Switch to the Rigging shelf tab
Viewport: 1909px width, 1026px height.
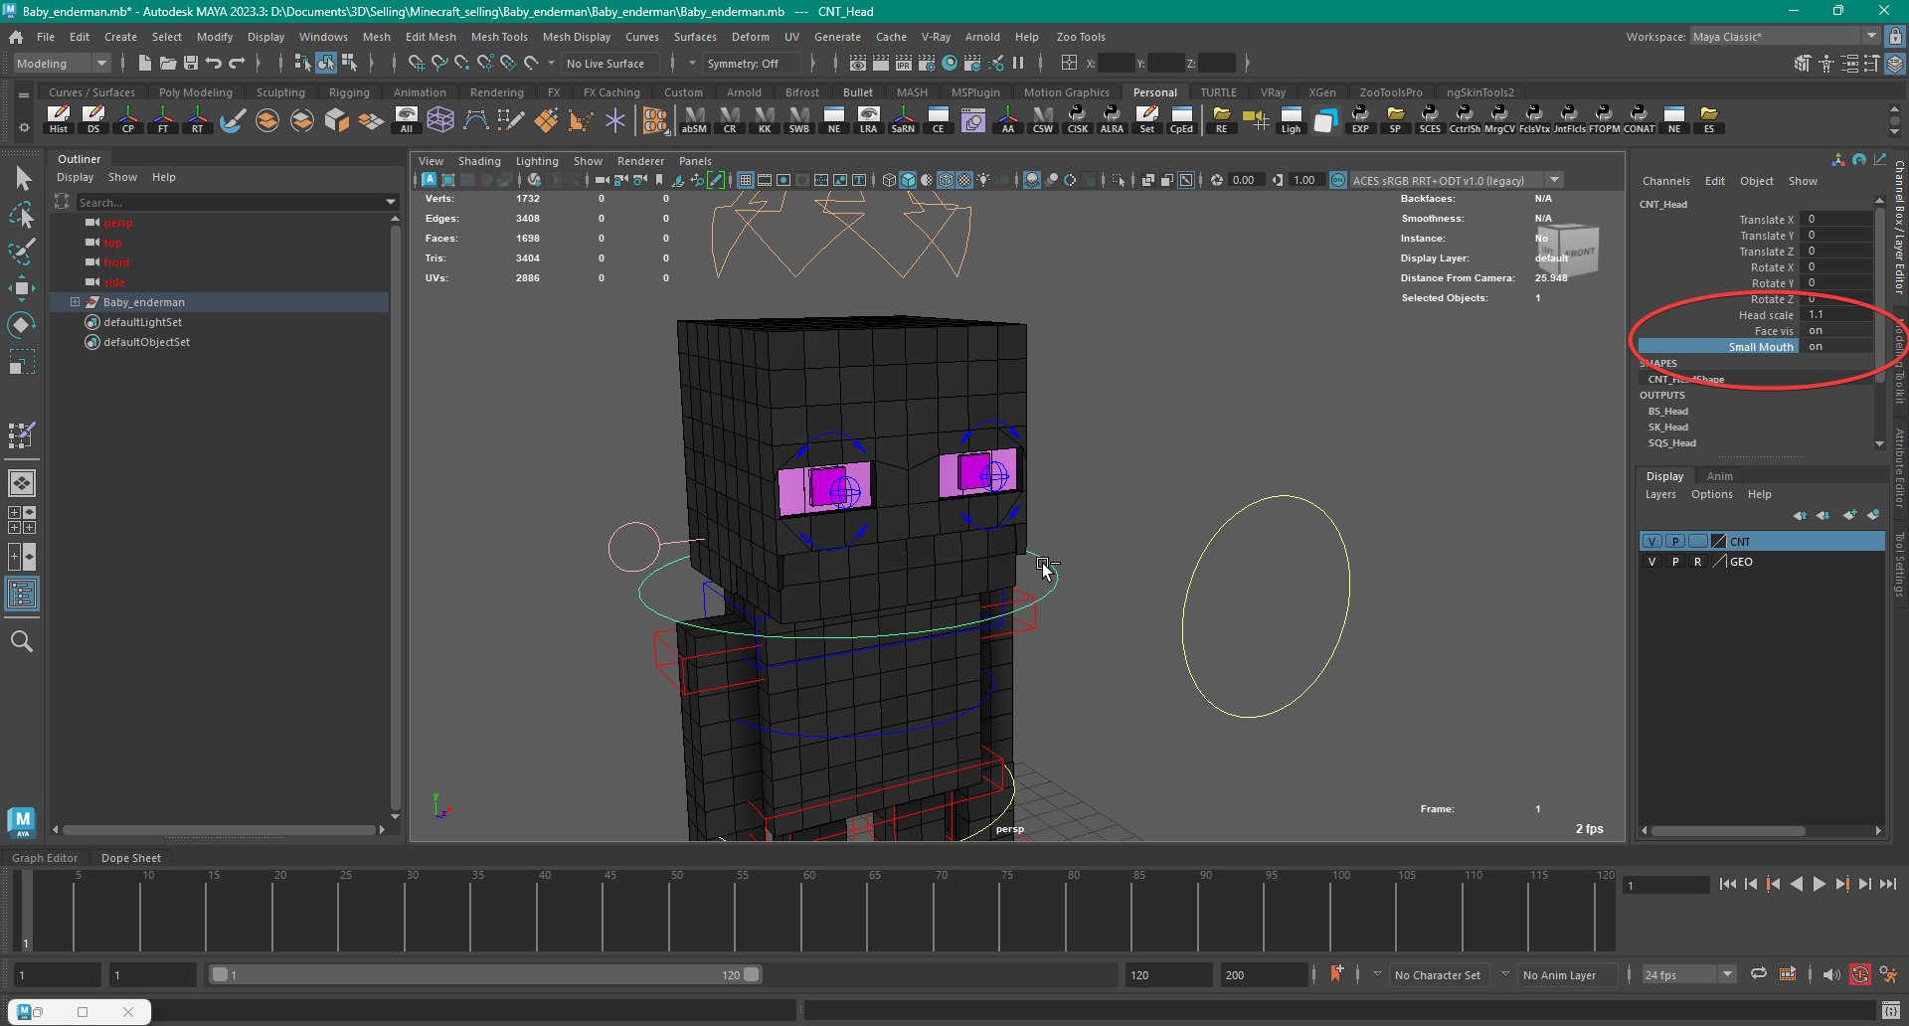tap(349, 92)
